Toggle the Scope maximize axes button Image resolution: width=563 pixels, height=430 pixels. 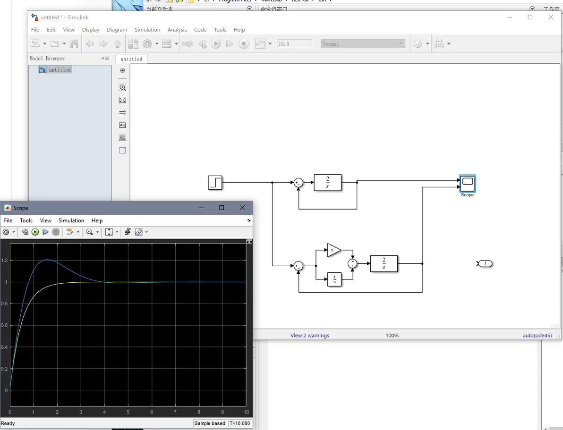249,242
